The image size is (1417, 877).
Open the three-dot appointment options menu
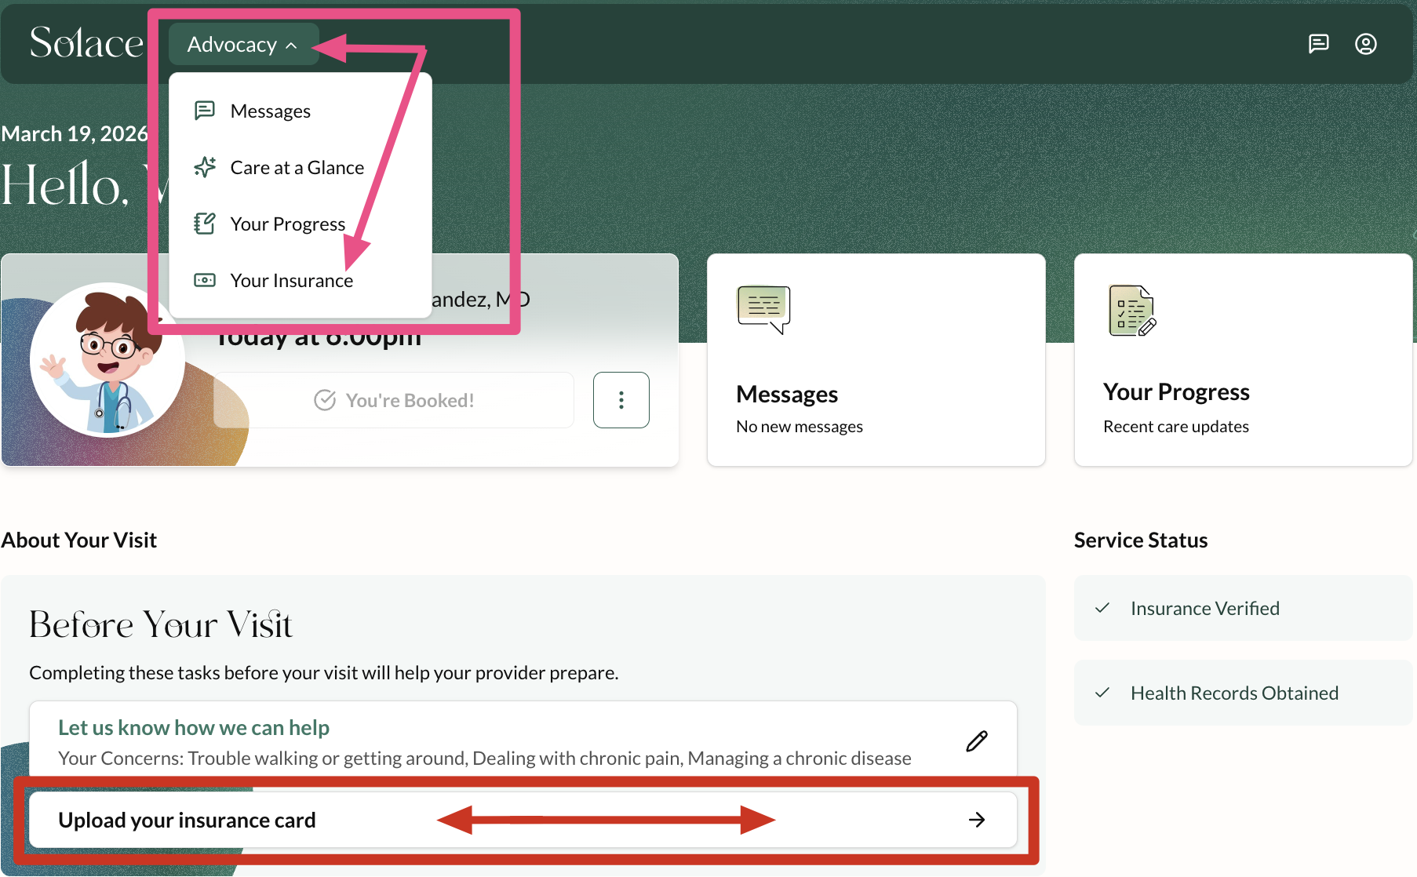point(621,400)
